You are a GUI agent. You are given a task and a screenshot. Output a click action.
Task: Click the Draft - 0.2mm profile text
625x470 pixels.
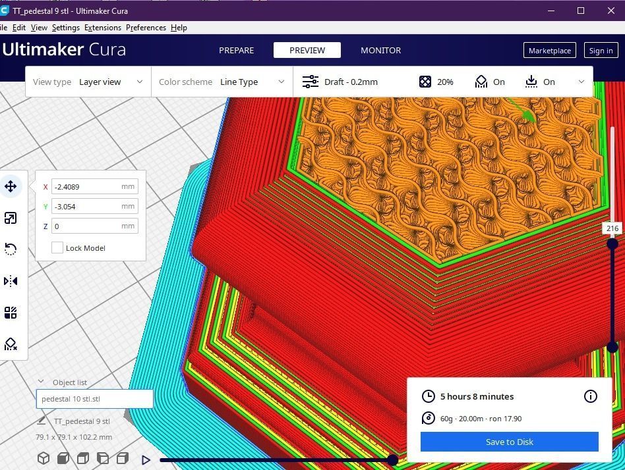click(x=351, y=82)
